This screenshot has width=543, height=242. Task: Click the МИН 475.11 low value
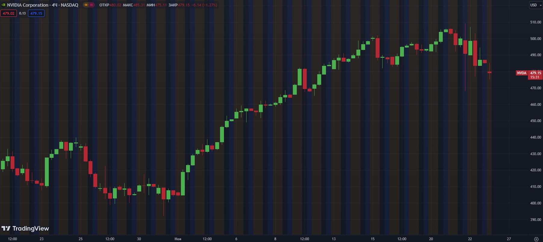(x=157, y=5)
